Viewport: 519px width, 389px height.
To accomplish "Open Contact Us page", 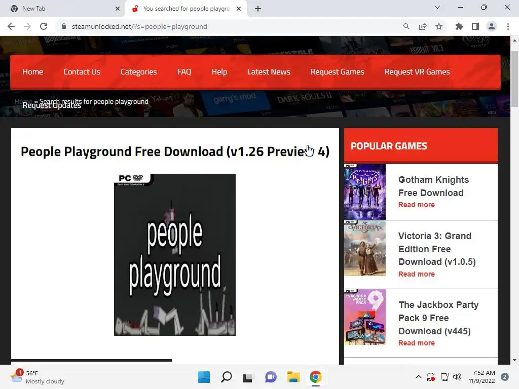I will [82, 72].
